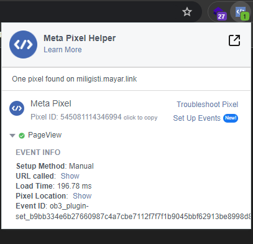Screen dimensions: 253x244
Task: Click the Event ID ob3_plugin- text
Action: (x=52, y=206)
